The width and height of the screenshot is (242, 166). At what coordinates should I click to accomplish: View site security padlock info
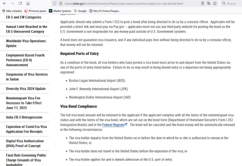tap(61, 3)
